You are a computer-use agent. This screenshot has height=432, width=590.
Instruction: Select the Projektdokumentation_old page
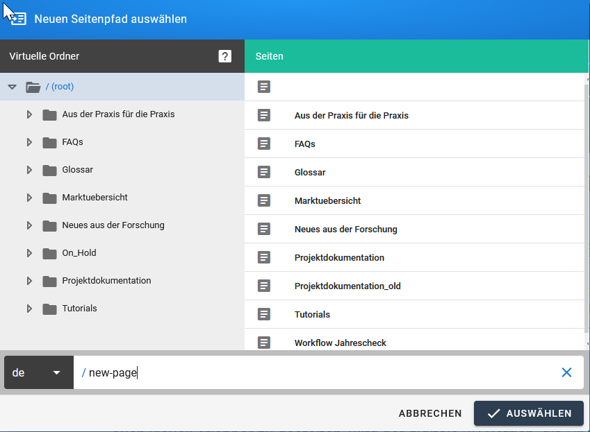[x=347, y=286]
